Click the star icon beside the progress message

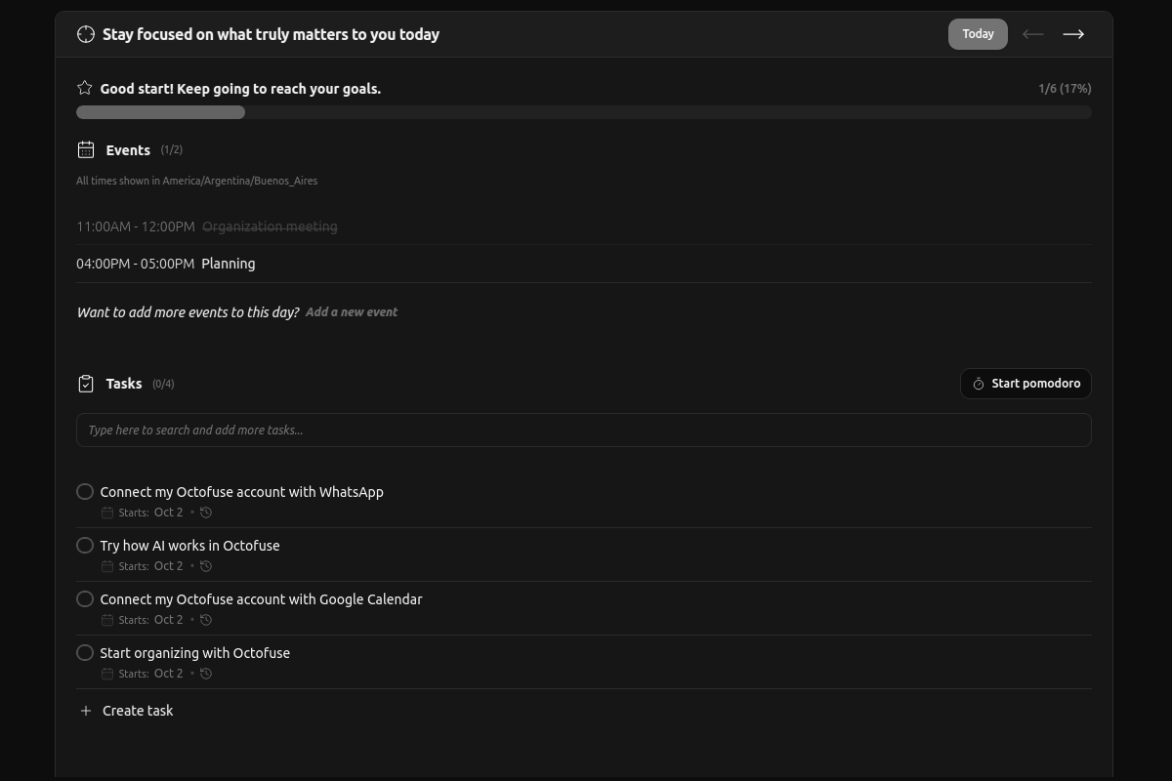tap(84, 87)
